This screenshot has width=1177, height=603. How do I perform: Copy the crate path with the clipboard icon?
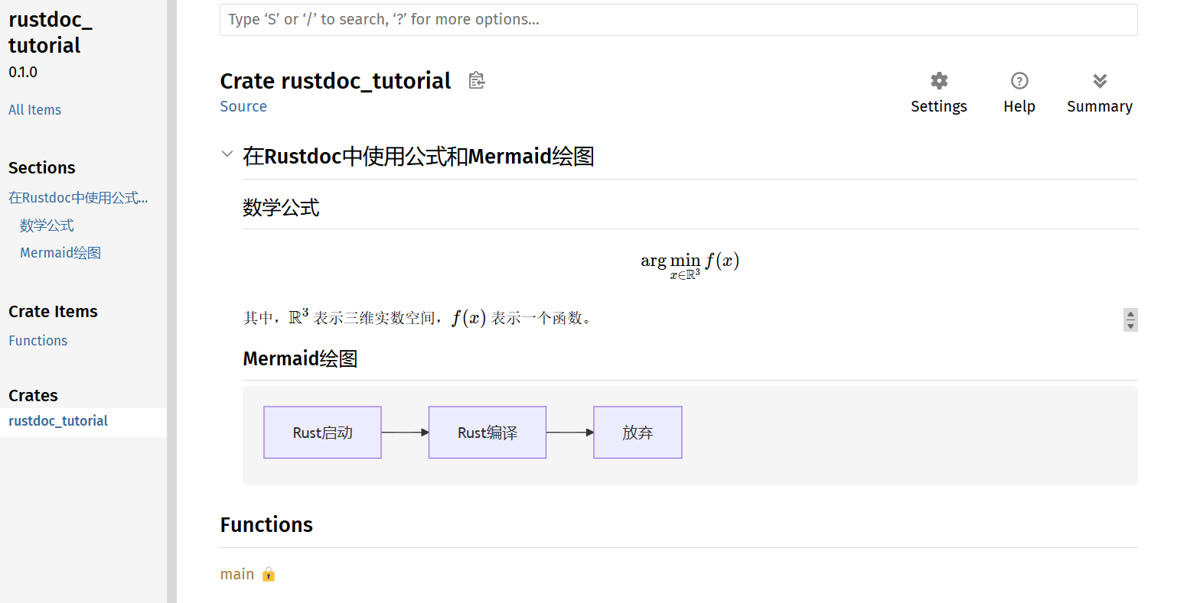[x=477, y=80]
